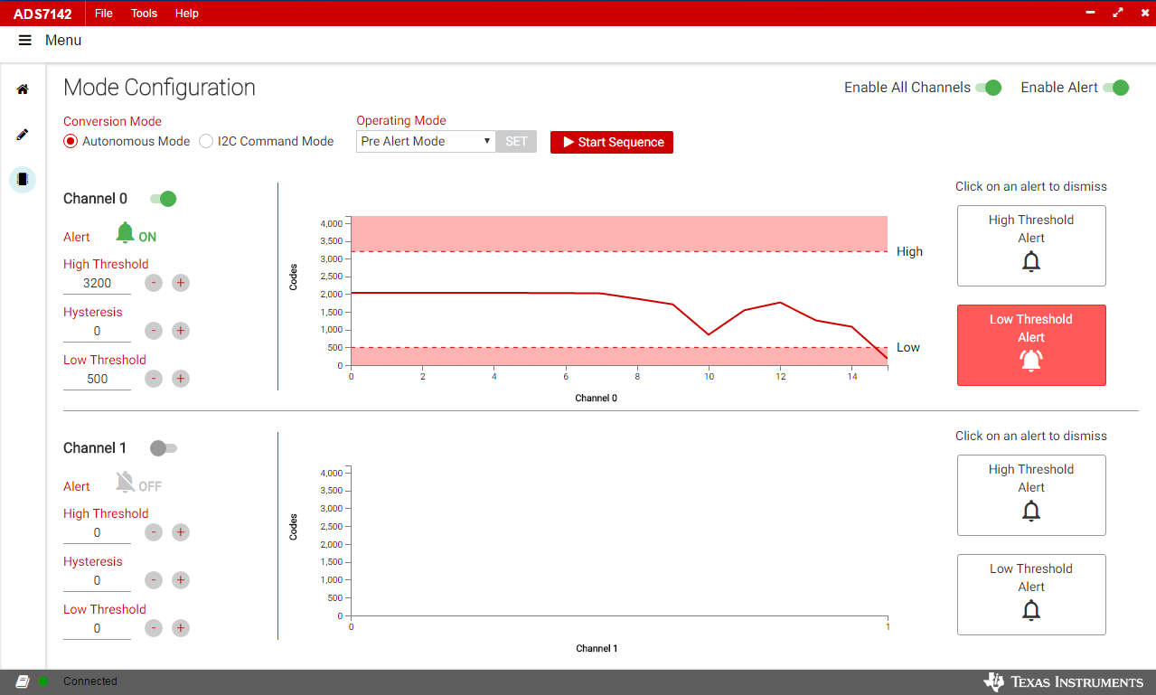Click the Channel 1 muted alert bell icon
1156x695 pixels.
[x=126, y=484]
